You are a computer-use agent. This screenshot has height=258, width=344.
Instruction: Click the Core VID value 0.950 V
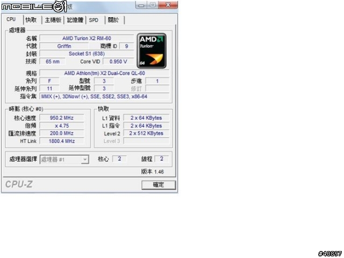pyautogui.click(x=118, y=61)
